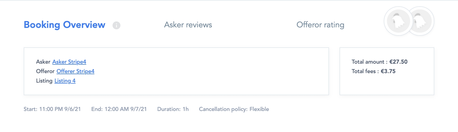Click the plain 'Offeror' label in details card
This screenshot has width=458, height=132.
click(x=45, y=71)
